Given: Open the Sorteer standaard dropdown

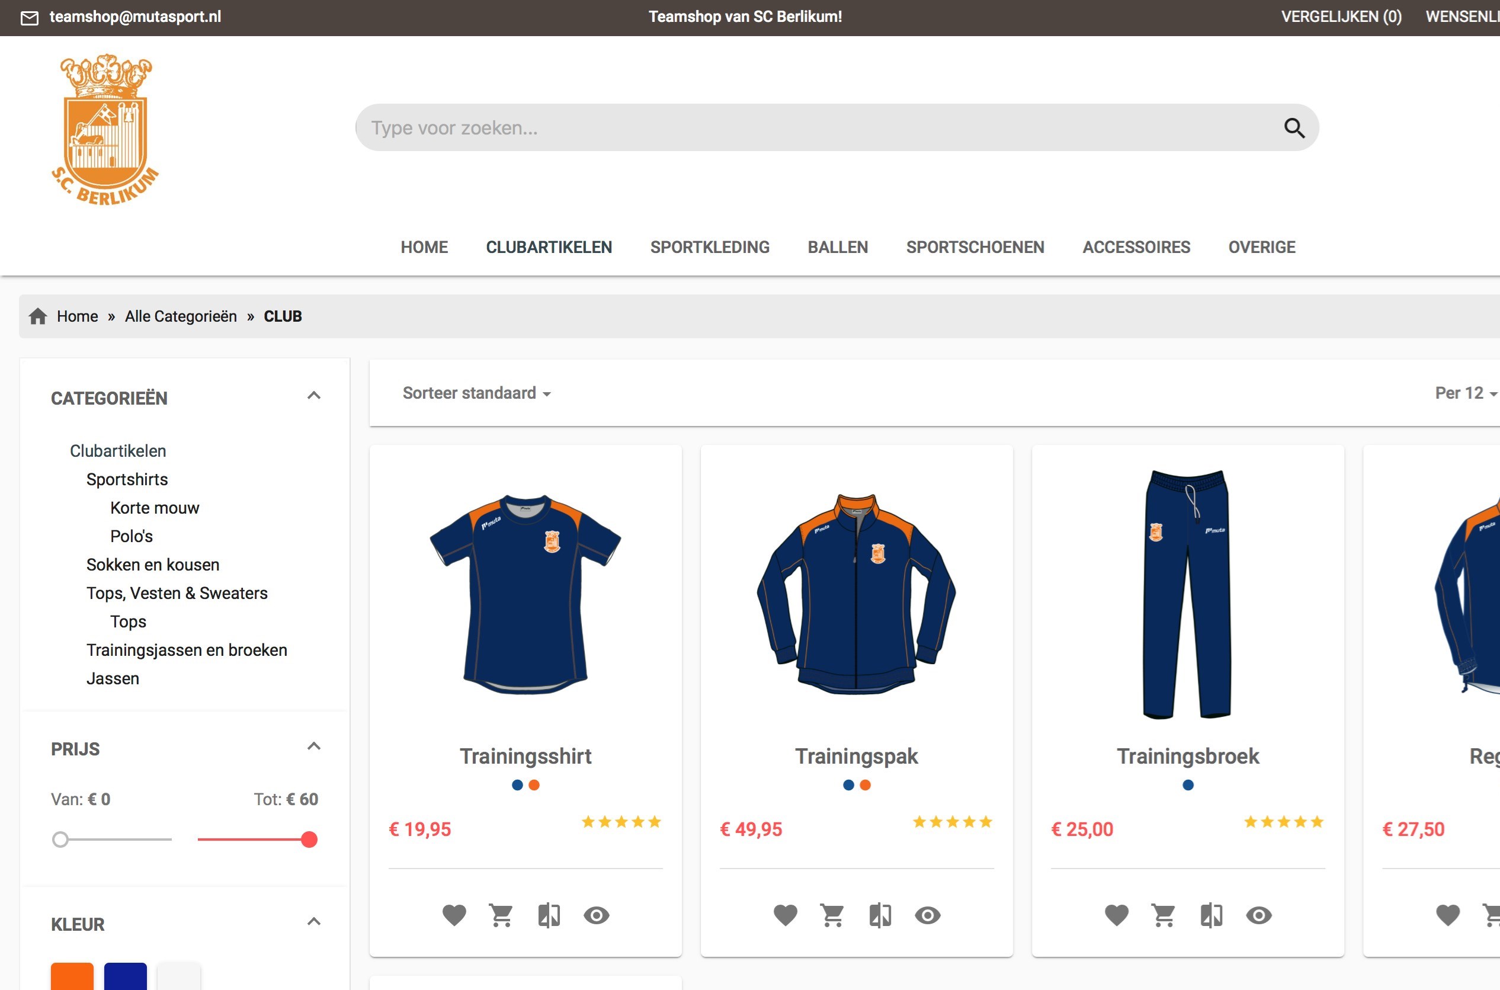Looking at the screenshot, I should click(477, 393).
